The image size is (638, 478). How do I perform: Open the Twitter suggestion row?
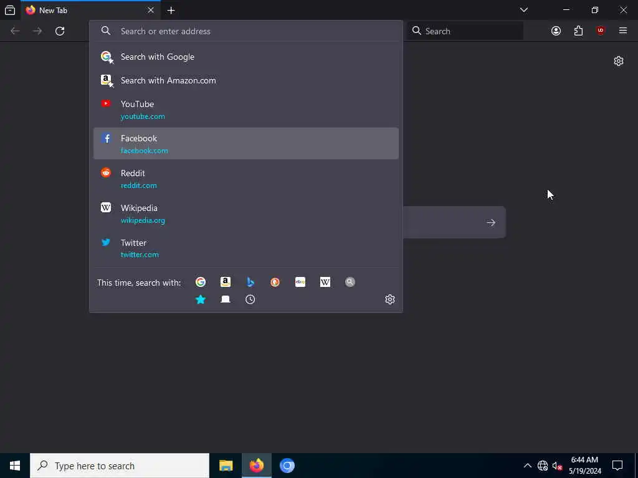(x=245, y=248)
